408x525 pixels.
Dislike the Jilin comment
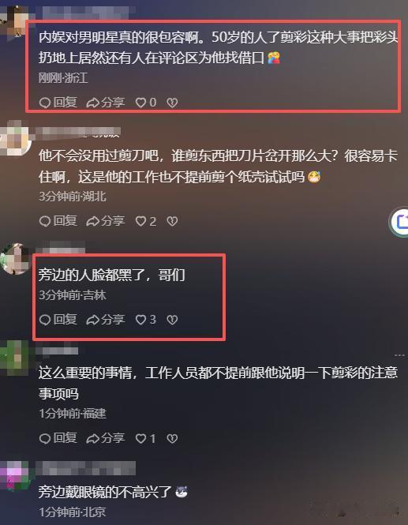172,320
